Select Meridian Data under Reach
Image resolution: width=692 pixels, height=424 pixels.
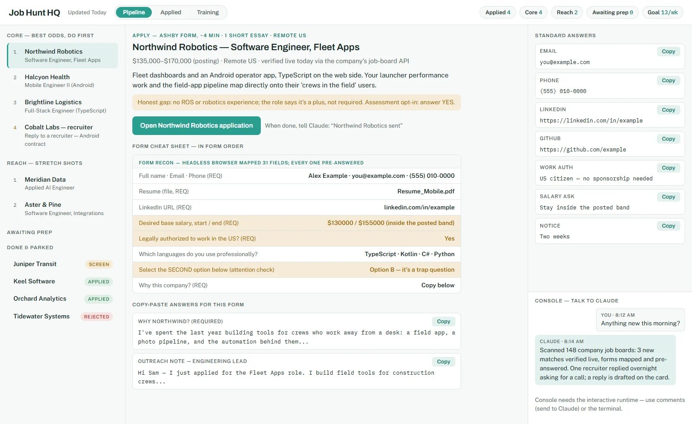[63, 183]
